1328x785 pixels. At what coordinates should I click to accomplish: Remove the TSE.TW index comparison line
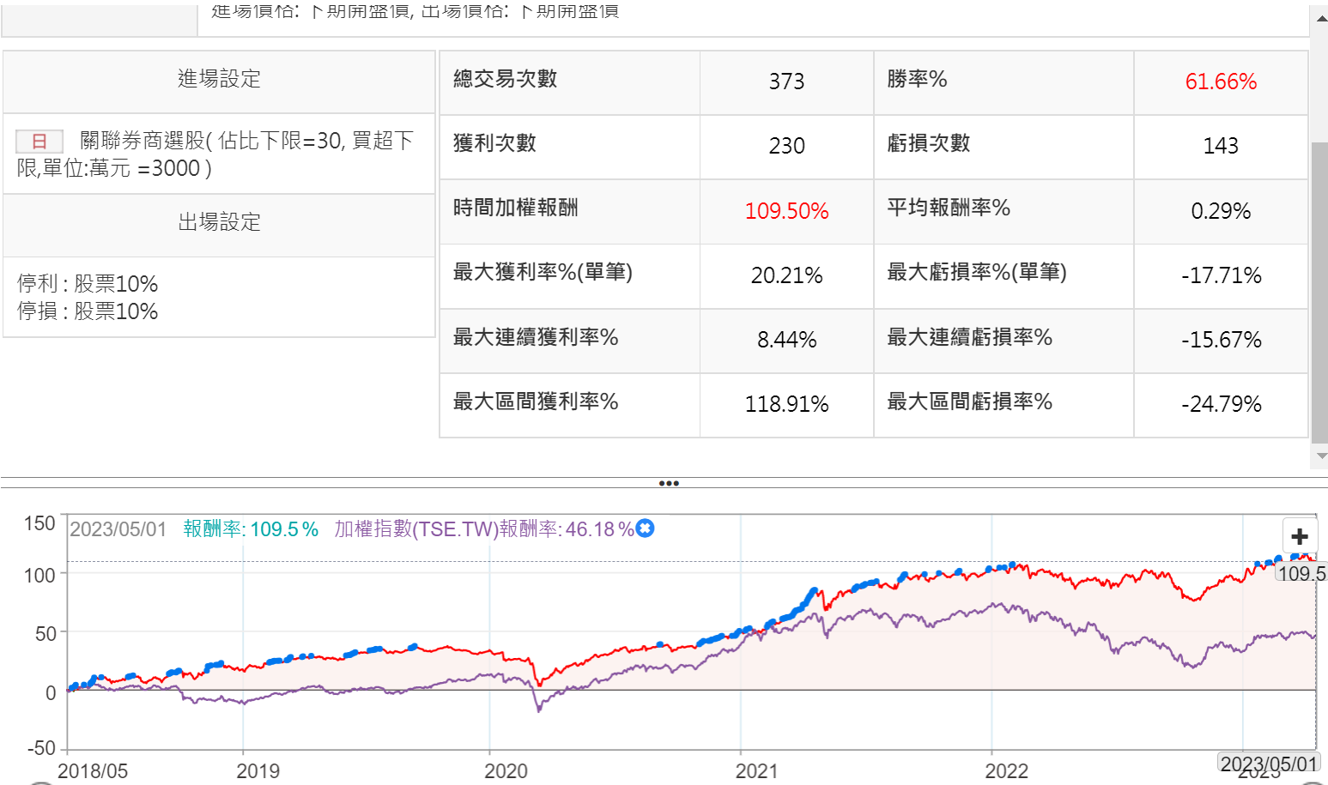click(x=645, y=528)
